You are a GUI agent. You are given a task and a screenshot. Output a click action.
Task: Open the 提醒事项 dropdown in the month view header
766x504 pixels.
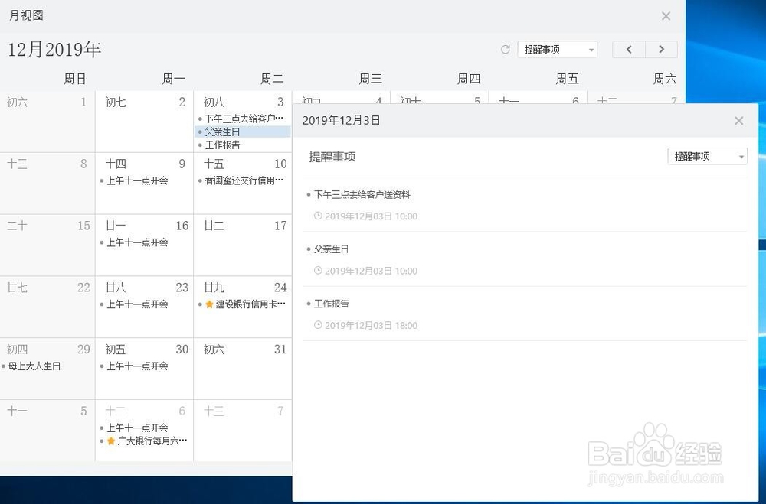558,49
